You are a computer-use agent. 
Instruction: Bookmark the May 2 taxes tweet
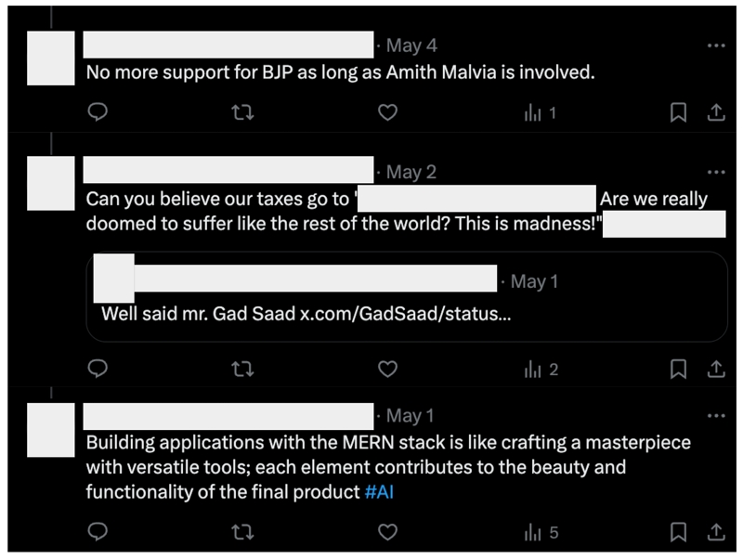pyautogui.click(x=678, y=369)
